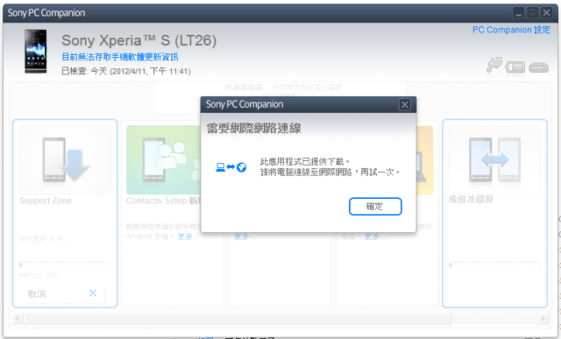Maximize the Sony PC Companion window
561x339 pixels.
tap(532, 13)
